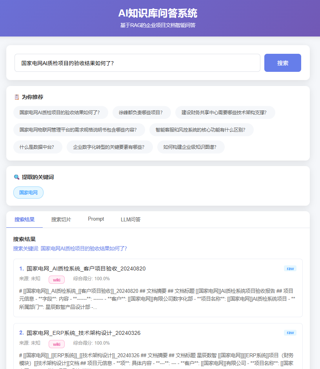Click the 搜索结果 section heading
Screen dimensions: 320x369
[24, 239]
